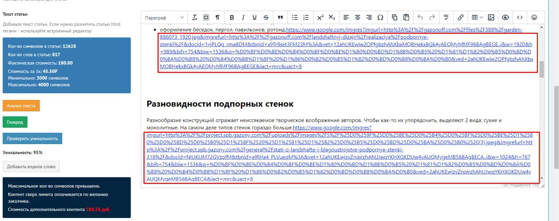
Task: Insert an image with the picture icon
Action: [x=491, y=17]
